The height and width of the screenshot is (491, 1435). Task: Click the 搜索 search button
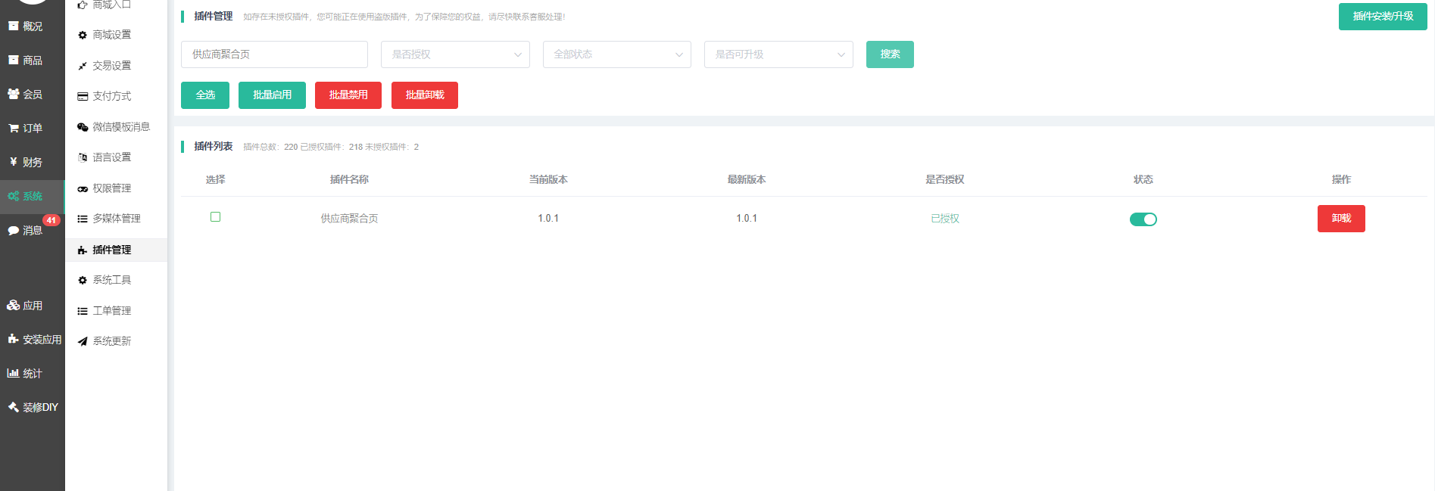[x=890, y=54]
